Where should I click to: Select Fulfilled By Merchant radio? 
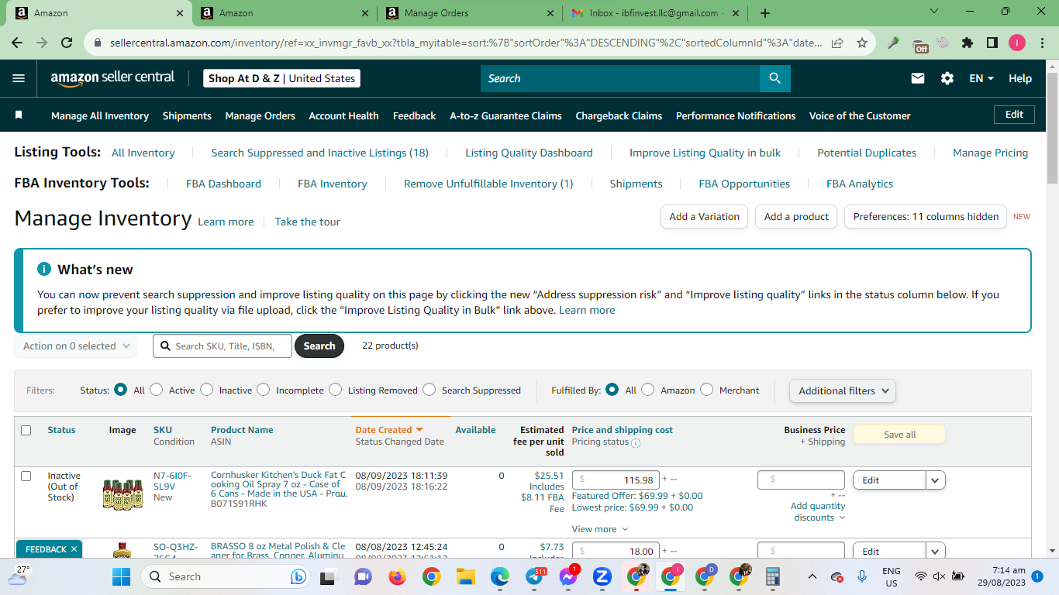(x=706, y=390)
